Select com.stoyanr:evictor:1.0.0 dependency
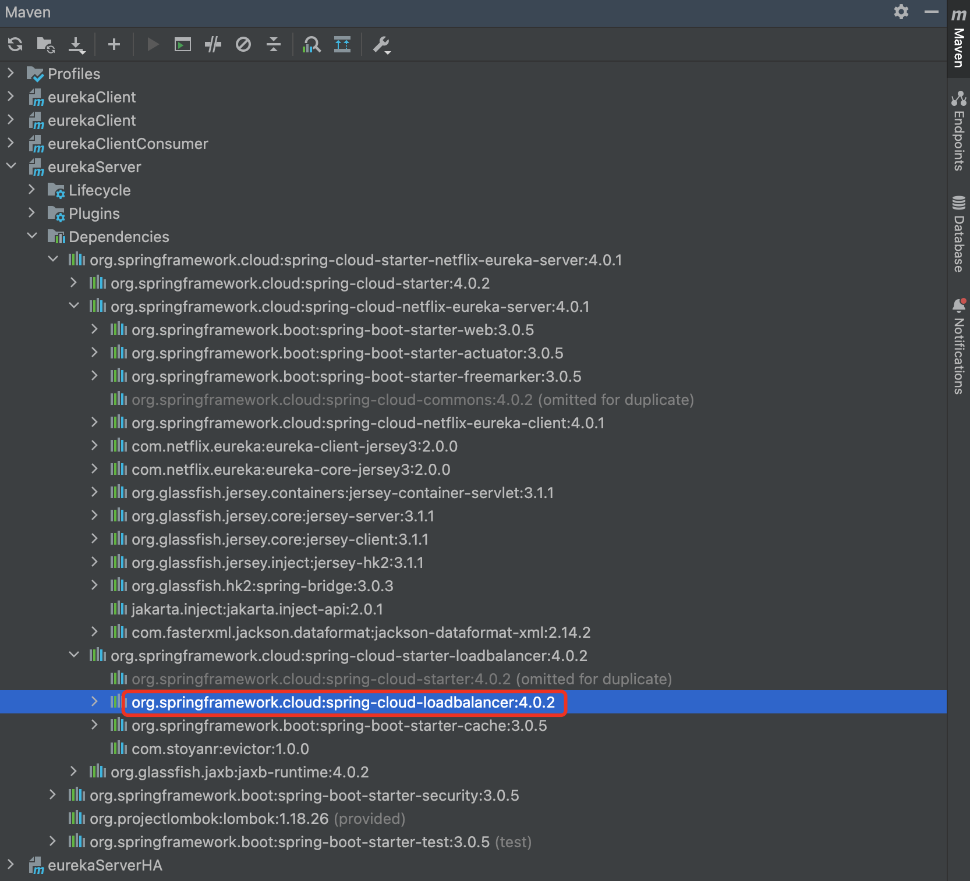 click(x=473, y=748)
